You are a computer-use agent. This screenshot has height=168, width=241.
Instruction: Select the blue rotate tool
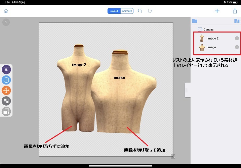[7, 80]
